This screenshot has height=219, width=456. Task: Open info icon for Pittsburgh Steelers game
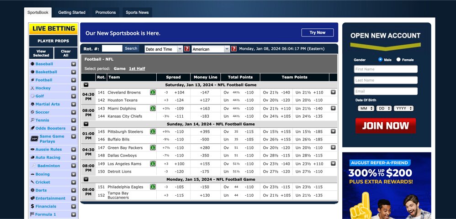pos(153,131)
